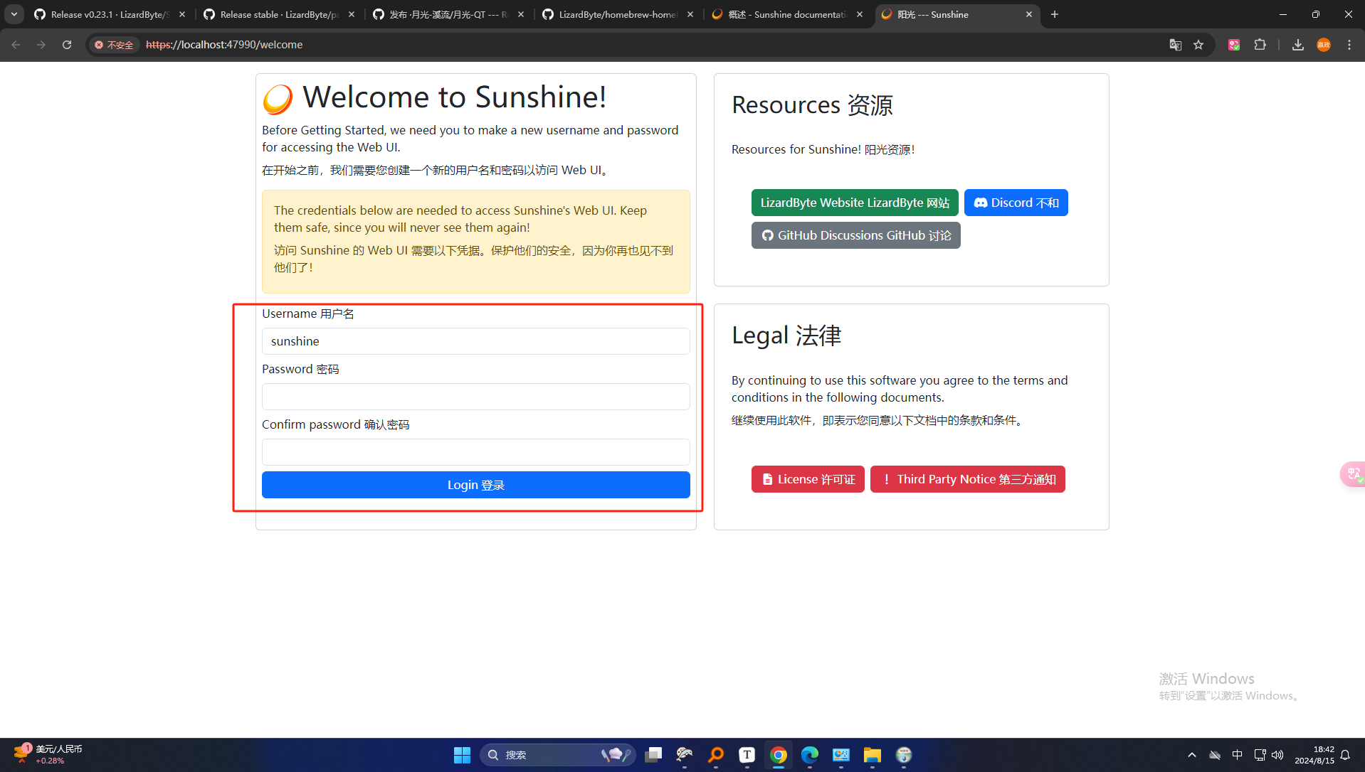Click the 不安全 security warning badge
This screenshot has width=1365, height=772.
click(114, 45)
